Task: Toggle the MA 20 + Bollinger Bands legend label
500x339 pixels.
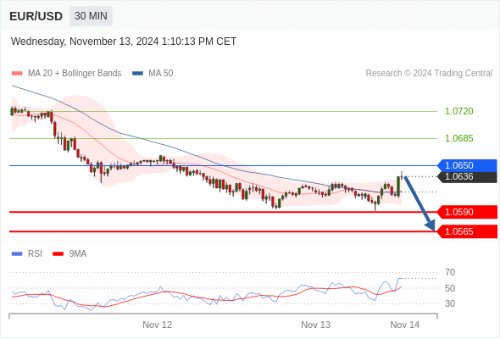Action: 75,74
